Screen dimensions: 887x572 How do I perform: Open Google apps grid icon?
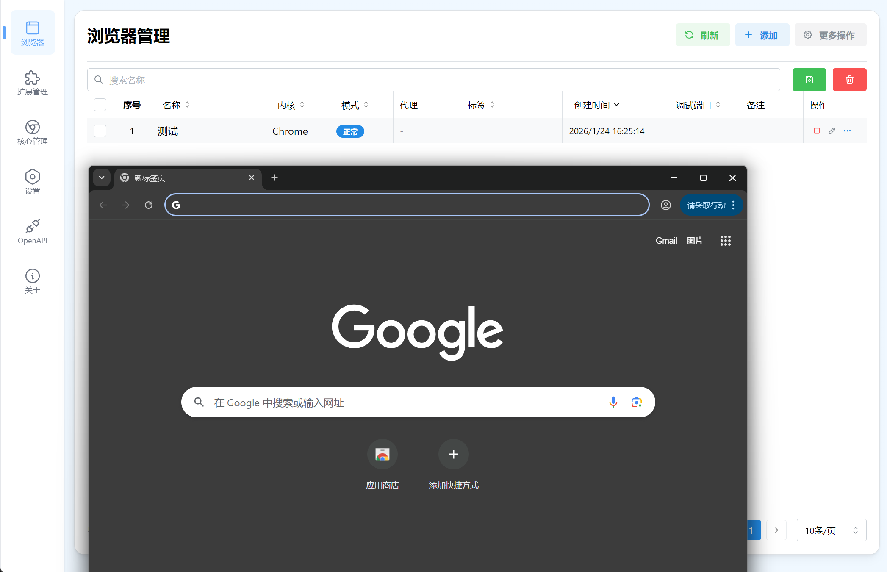[725, 241]
